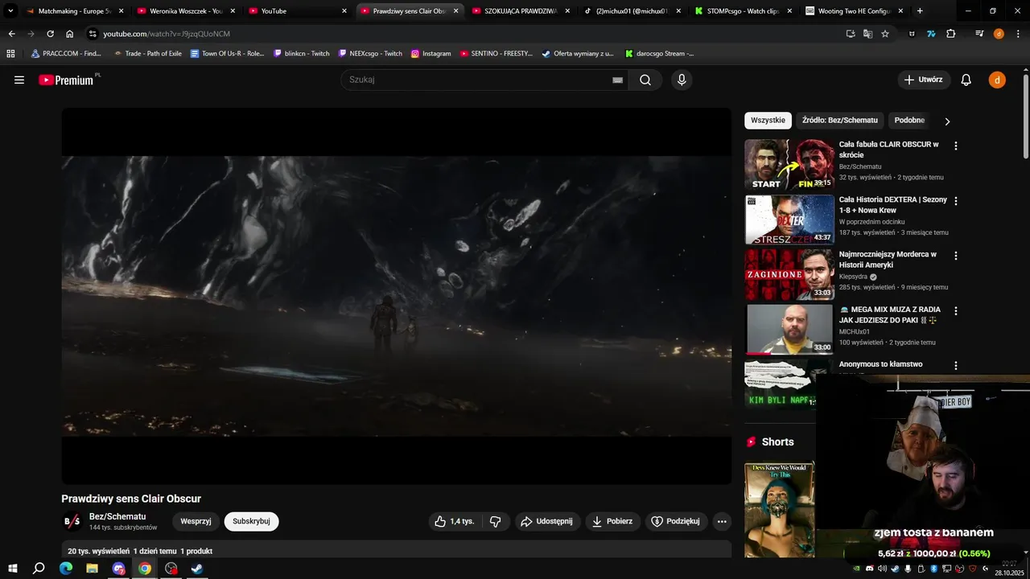1030x579 pixels.
Task: Click the address bar URL
Action: point(167,34)
